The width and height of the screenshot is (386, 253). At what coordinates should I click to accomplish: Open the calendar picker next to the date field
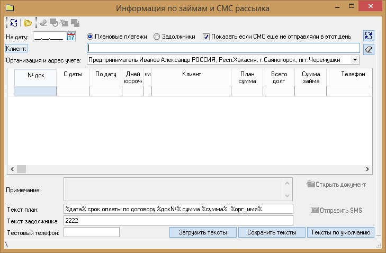[x=71, y=37]
